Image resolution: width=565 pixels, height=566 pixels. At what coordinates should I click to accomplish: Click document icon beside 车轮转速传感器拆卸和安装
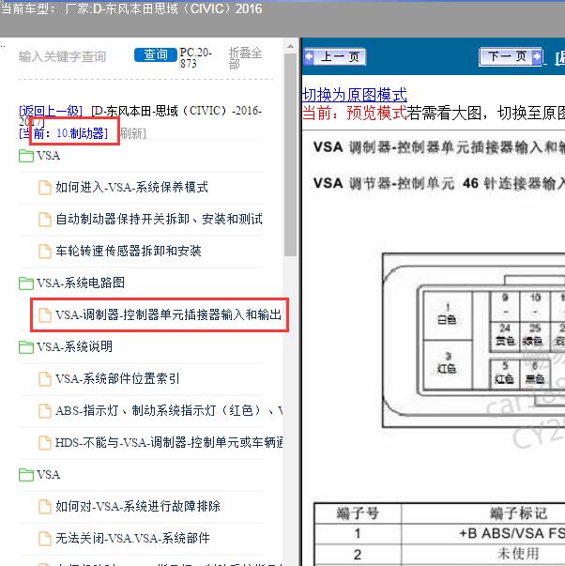tap(45, 252)
